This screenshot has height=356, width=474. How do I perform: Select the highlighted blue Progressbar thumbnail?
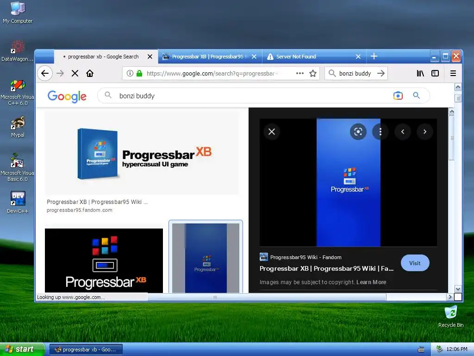206,258
